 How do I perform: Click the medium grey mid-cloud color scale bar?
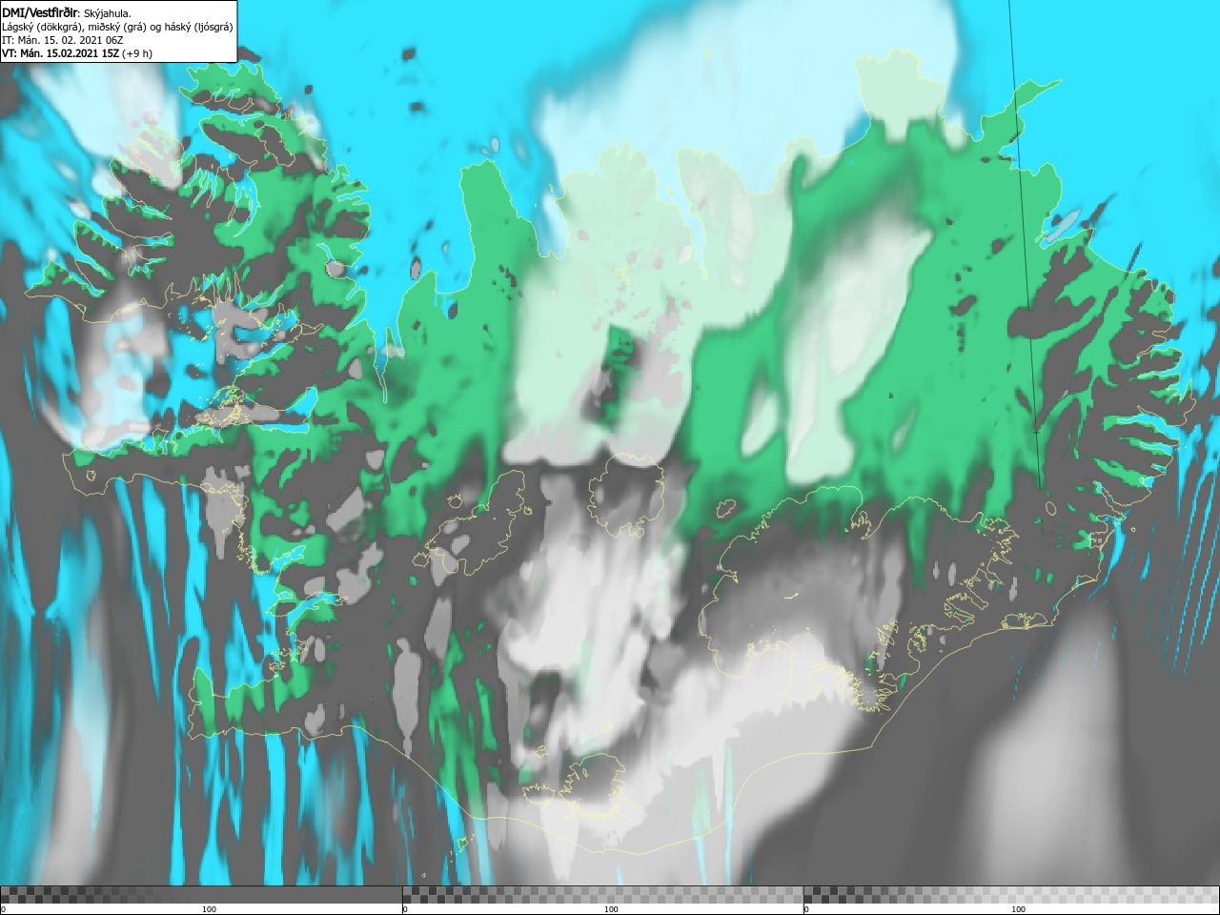[602, 894]
